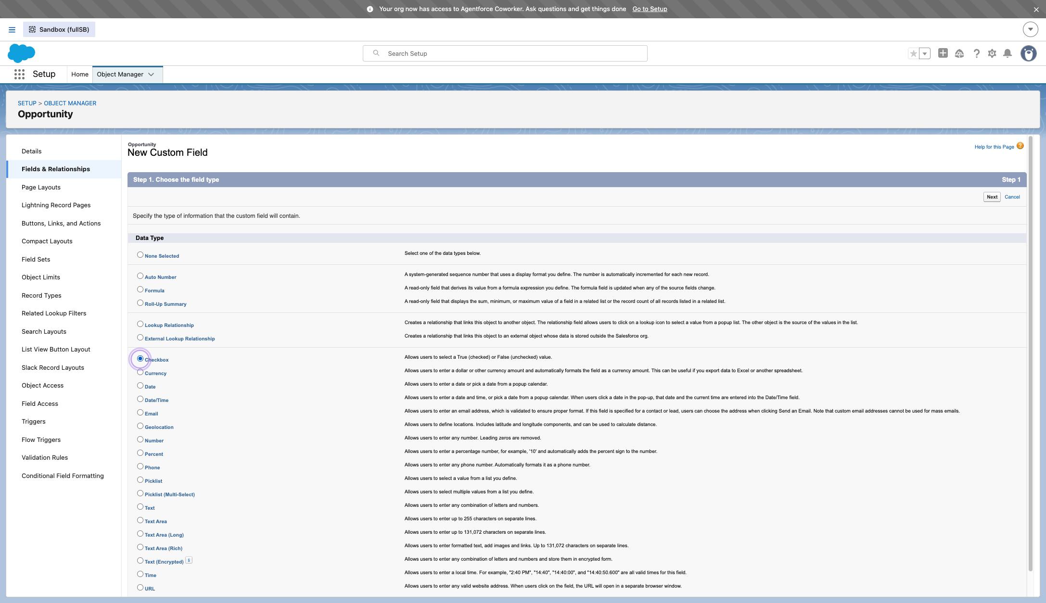Select the Geolocation radio button
The image size is (1046, 603).
click(140, 426)
